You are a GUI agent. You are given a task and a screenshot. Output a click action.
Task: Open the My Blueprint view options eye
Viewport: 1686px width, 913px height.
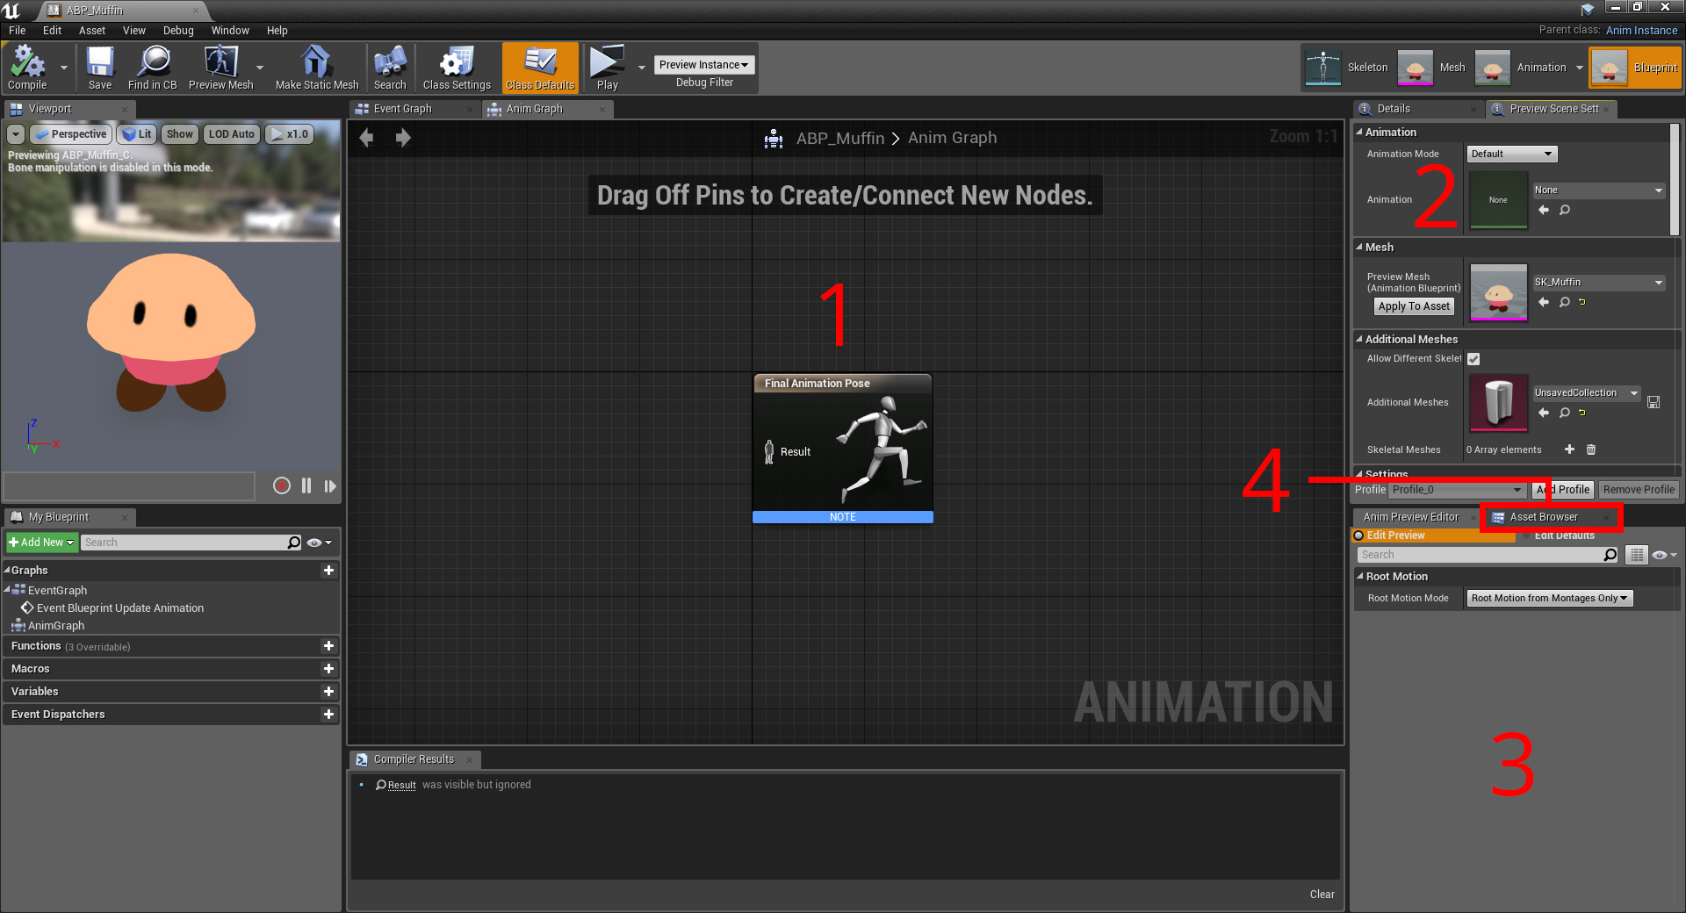319,543
